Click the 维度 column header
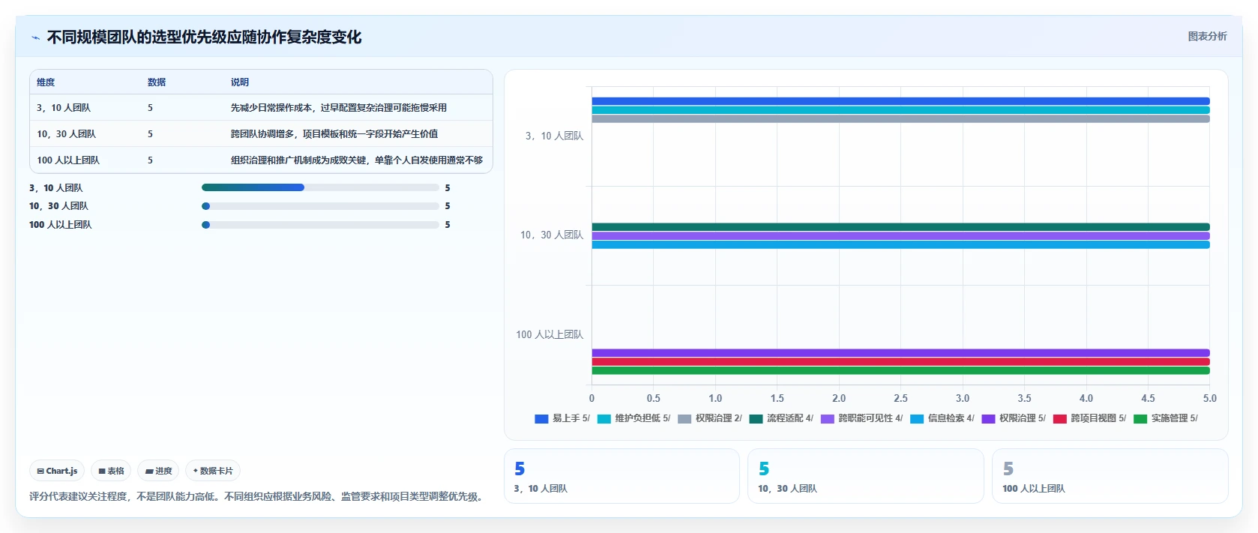 coord(46,82)
